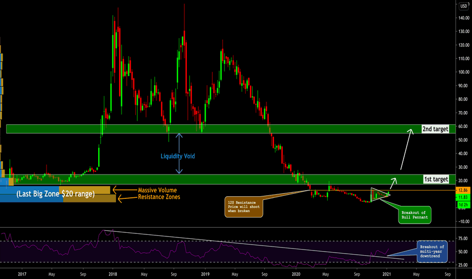Select the '1st target' label

436,179
